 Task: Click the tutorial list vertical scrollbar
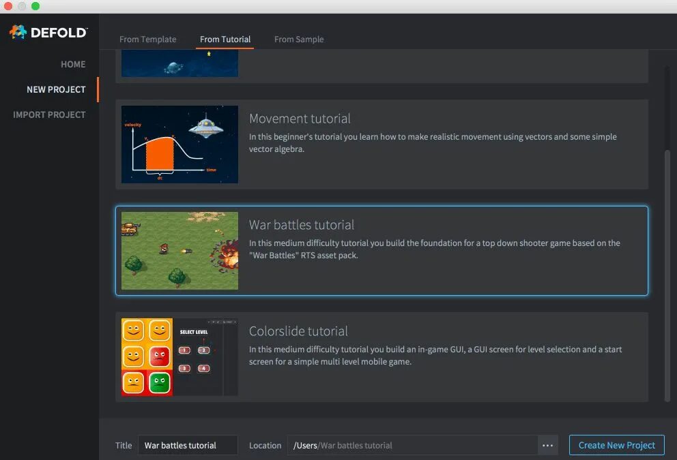667,276
